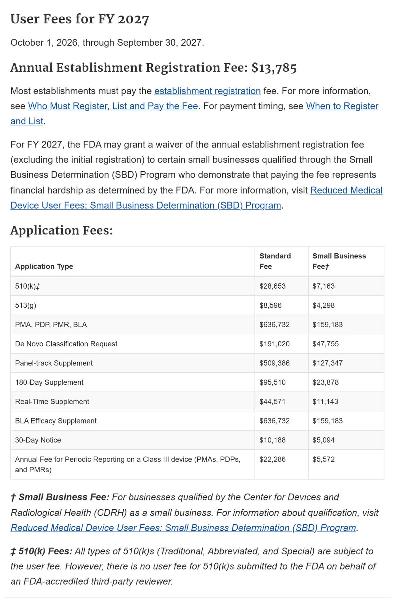Click the De Novo small business fee $47,755
The width and height of the screenshot is (400, 598).
tap(326, 344)
